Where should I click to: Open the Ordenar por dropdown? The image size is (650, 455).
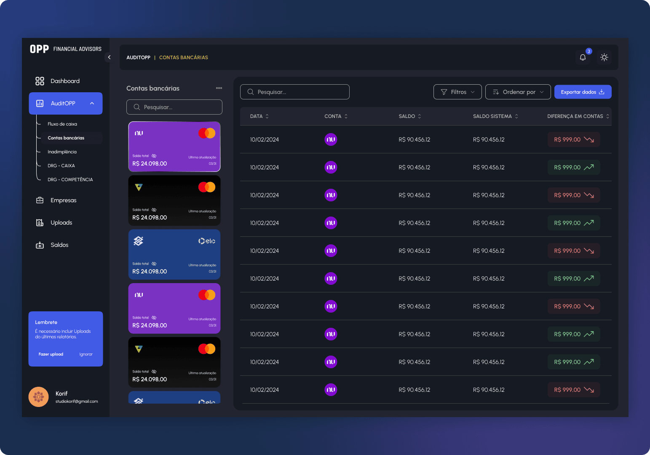point(518,92)
